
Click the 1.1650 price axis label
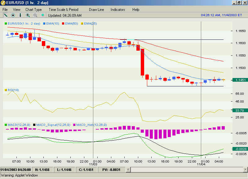pyautogui.click(x=241, y=31)
